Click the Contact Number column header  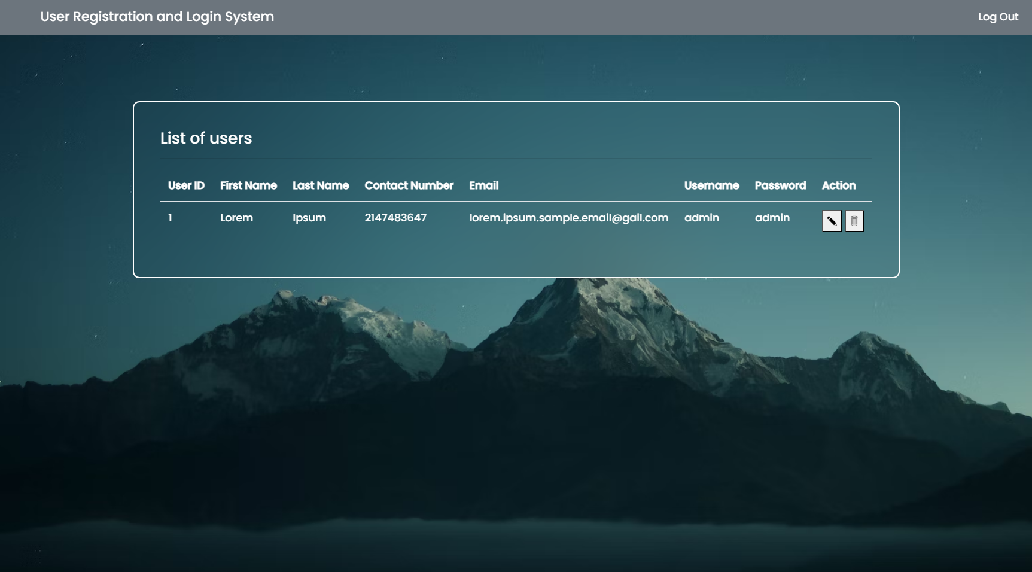coord(409,185)
